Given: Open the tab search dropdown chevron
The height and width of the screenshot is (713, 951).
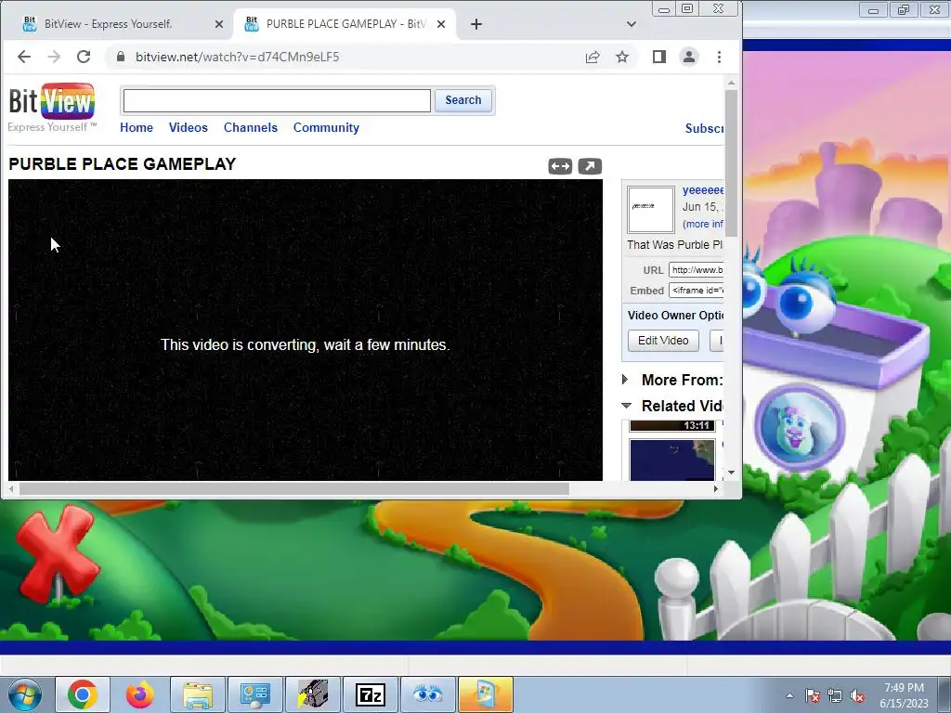Looking at the screenshot, I should [632, 24].
